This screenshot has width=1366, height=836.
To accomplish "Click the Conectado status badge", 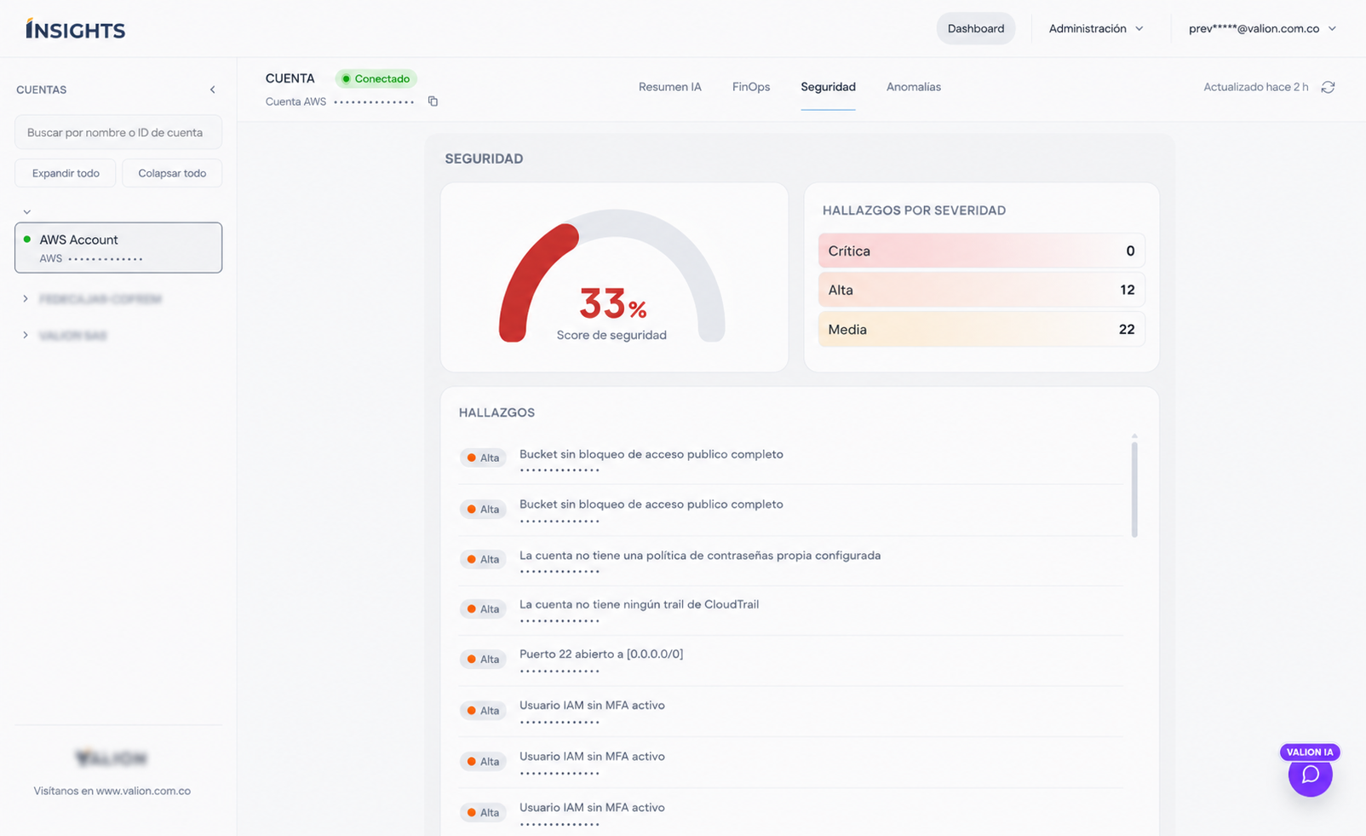I will [x=376, y=78].
